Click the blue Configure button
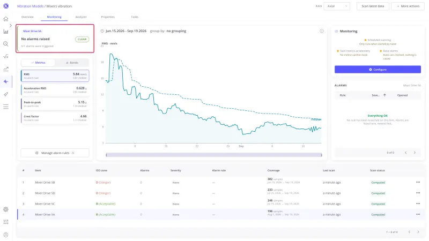 (378, 70)
